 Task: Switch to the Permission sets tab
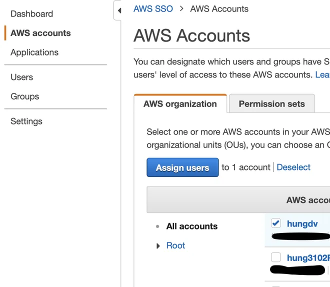[x=271, y=103]
